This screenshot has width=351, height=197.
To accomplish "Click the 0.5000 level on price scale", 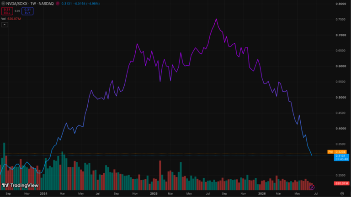I will [340, 98].
